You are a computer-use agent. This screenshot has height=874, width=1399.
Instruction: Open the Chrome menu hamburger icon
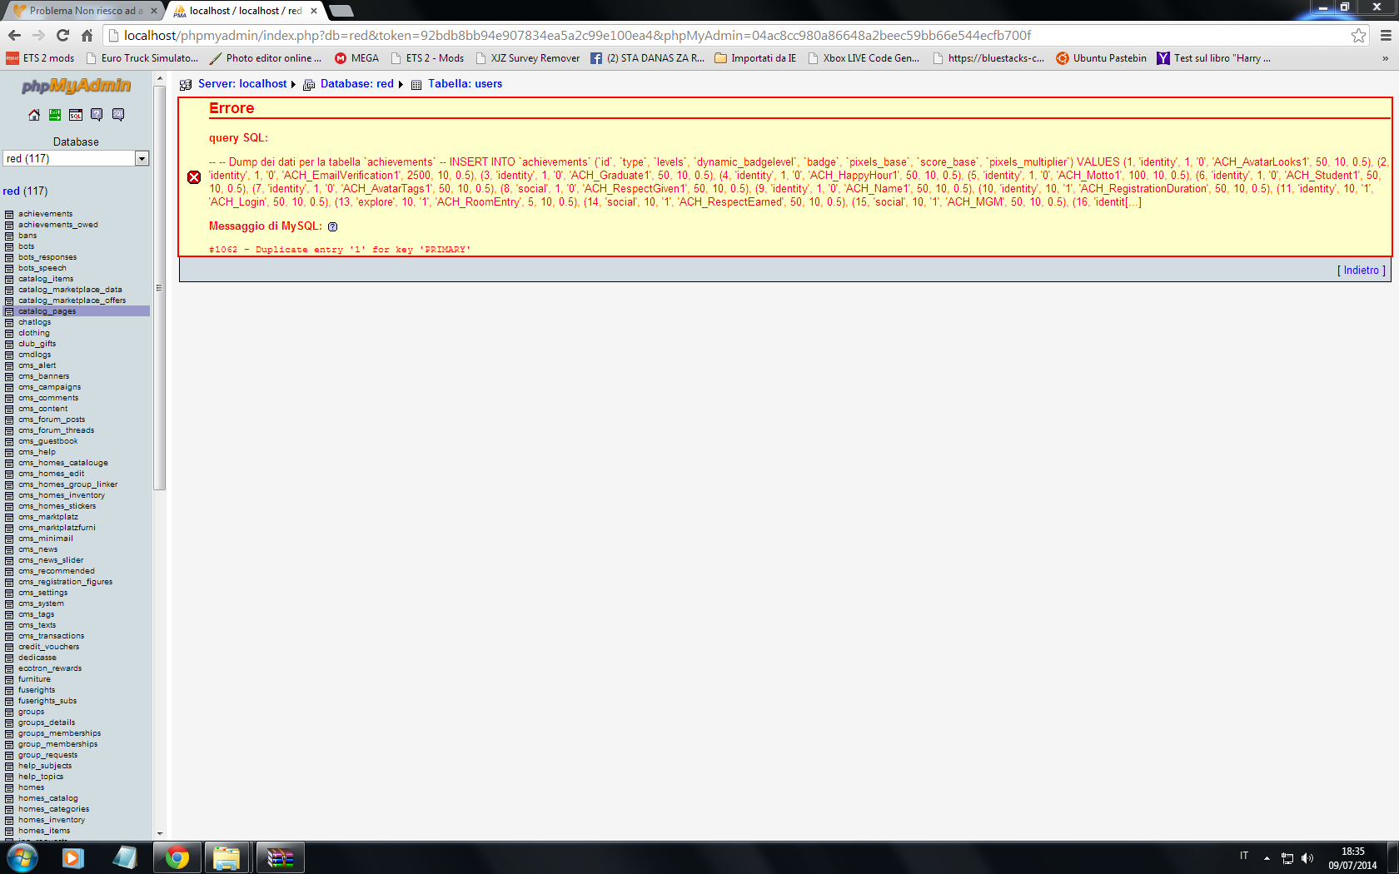tap(1386, 35)
